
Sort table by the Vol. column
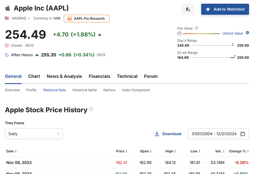pos(220,151)
